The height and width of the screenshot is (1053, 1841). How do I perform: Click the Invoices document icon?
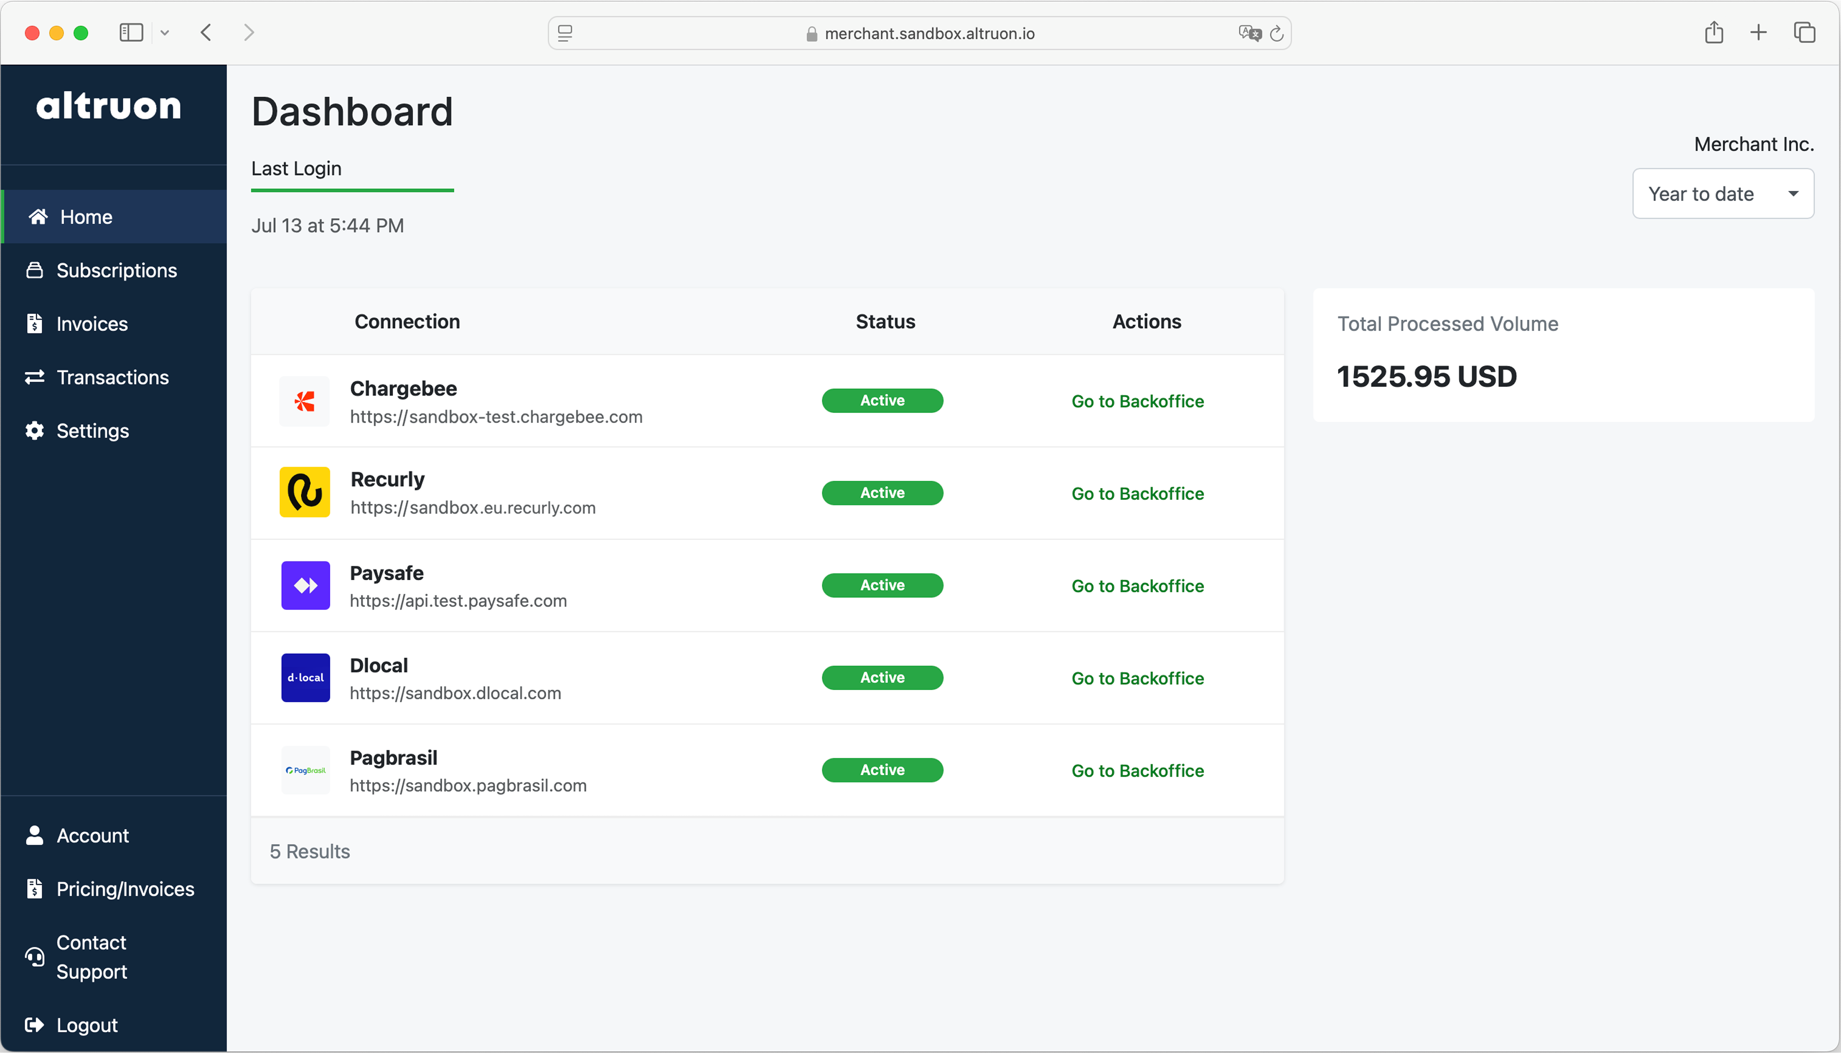click(x=34, y=324)
